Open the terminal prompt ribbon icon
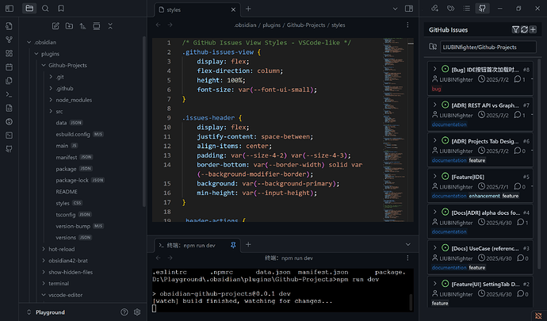Viewport: 547px width, 321px height. click(x=9, y=94)
